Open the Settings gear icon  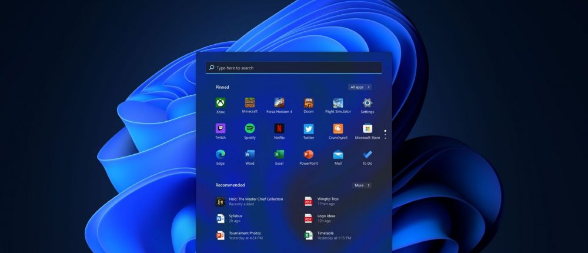(x=367, y=104)
